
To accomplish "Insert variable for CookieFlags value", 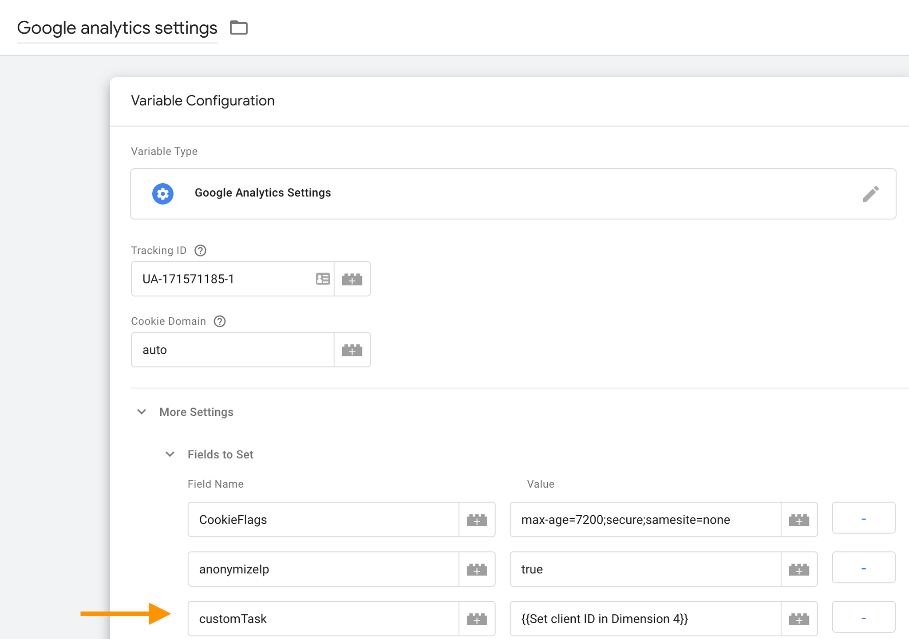I will tap(799, 520).
